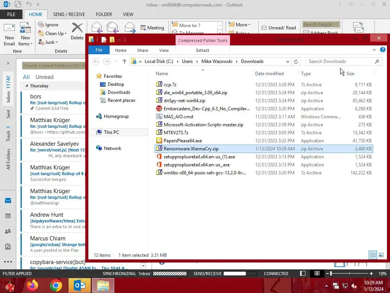The image size is (390, 293).
Task: Click the Reply envelope icon in Outlook
Action: (x=97, y=28)
